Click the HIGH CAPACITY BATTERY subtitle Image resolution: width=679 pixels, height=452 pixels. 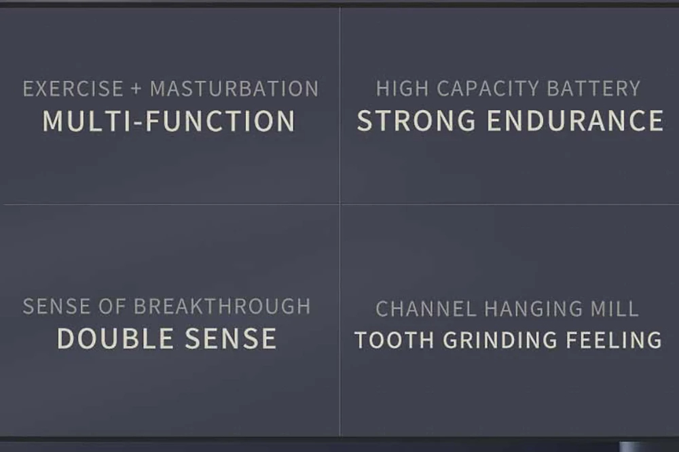(x=508, y=88)
